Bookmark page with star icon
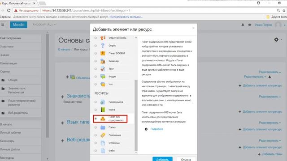The height and width of the screenshot is (161, 287). (284, 10)
